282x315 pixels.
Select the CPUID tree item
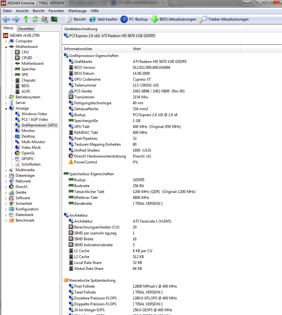point(27,58)
